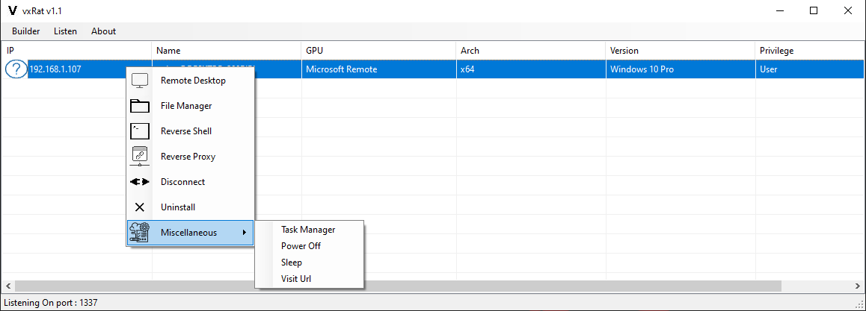Expand the Miscellaneous submenu arrow

(244, 233)
